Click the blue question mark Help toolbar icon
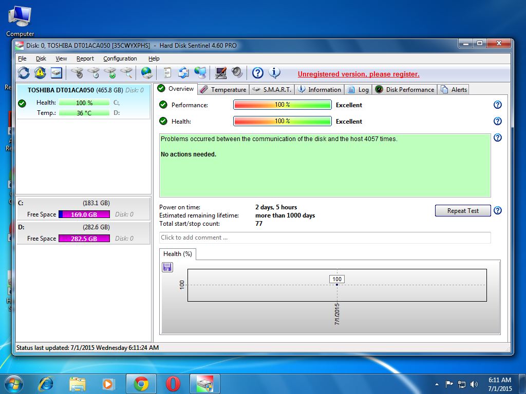 tap(257, 73)
